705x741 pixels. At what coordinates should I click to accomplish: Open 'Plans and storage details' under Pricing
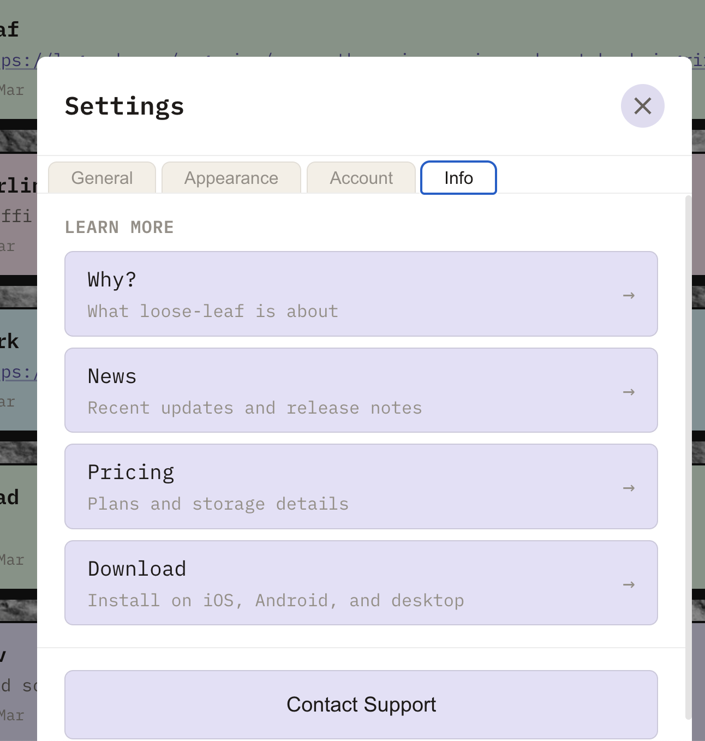click(218, 504)
